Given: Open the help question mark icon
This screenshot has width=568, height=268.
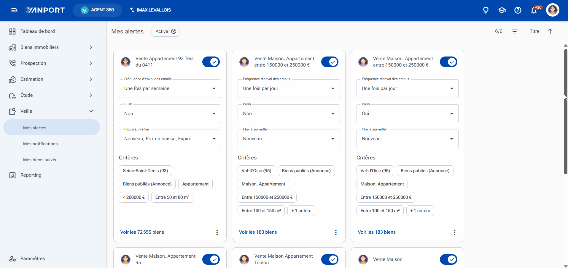Looking at the screenshot, I should click(518, 10).
